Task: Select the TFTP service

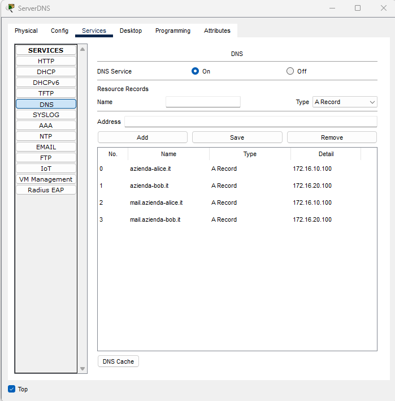Action: coord(46,93)
